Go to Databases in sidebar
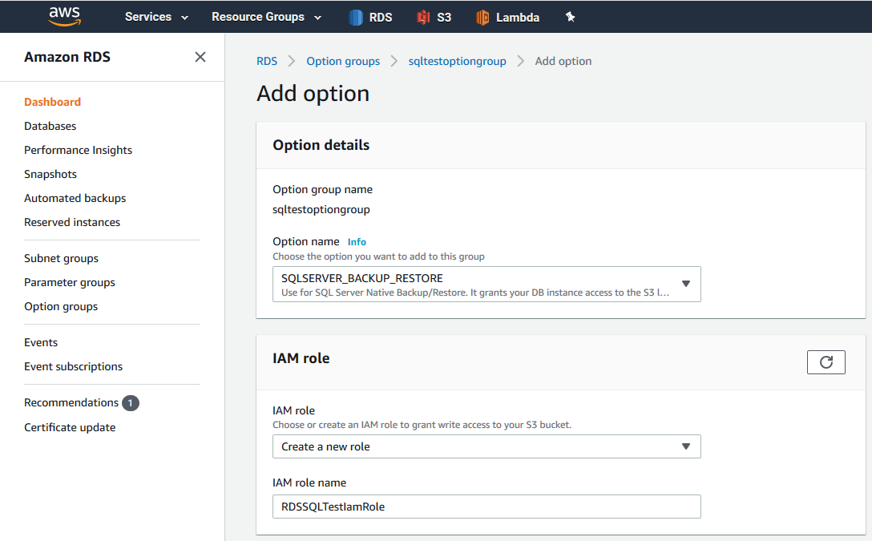Viewport: 872px width, 541px height. click(x=50, y=126)
